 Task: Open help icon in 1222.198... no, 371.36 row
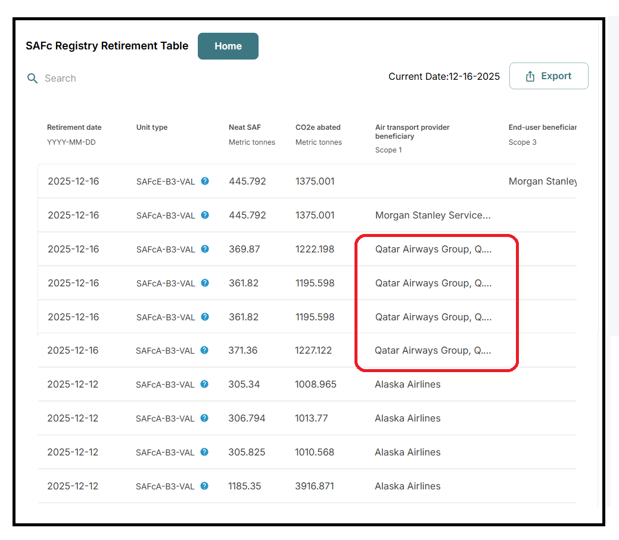click(204, 350)
